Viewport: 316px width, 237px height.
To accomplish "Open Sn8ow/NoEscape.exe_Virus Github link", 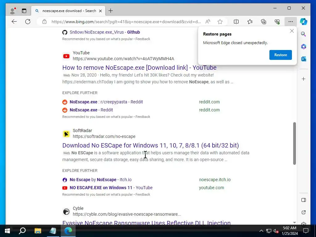I will pos(105,32).
